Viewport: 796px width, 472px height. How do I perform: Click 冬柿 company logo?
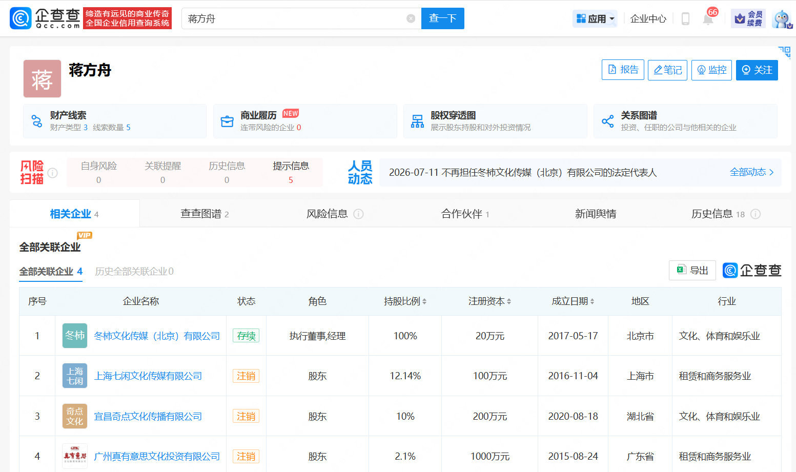75,336
